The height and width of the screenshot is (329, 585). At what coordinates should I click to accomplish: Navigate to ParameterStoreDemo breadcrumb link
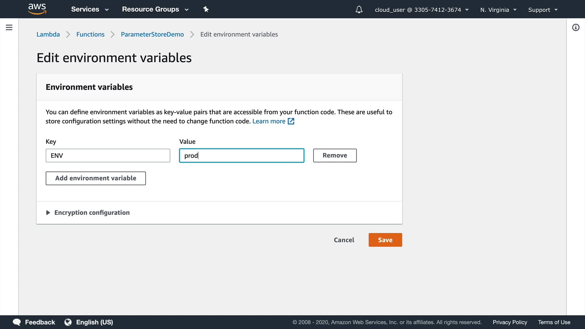(x=152, y=34)
